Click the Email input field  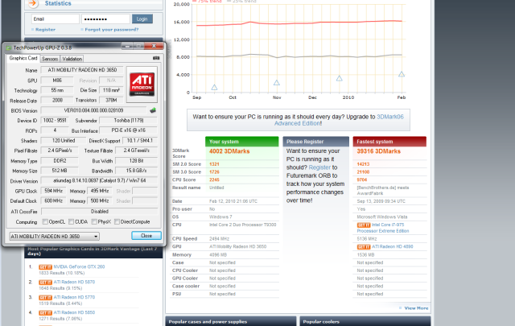[56, 19]
